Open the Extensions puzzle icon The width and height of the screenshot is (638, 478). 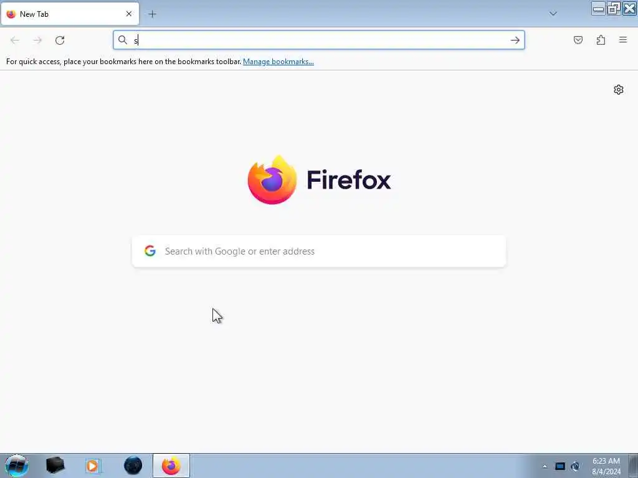pos(601,40)
